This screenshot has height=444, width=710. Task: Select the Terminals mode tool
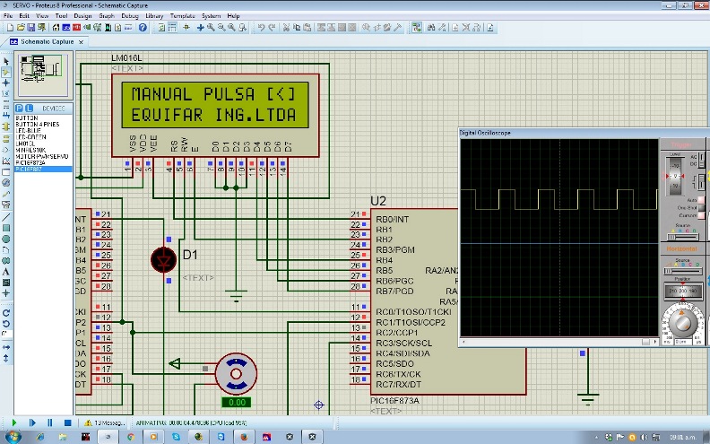click(6, 138)
